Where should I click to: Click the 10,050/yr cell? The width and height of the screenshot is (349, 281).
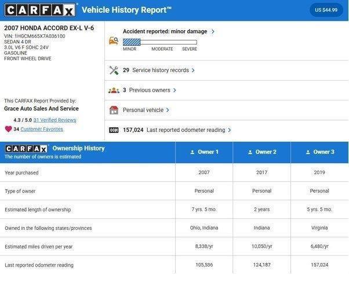pos(262,247)
